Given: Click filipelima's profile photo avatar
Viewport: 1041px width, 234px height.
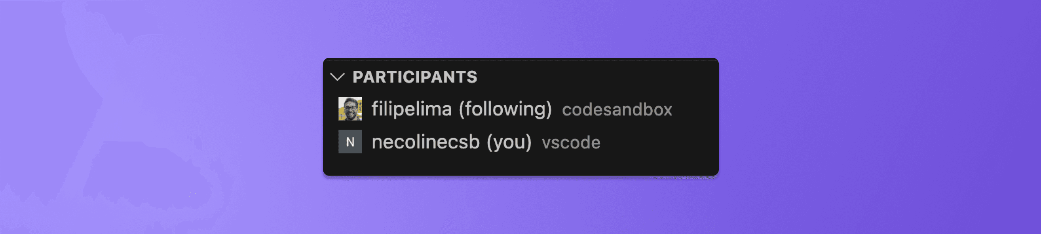Looking at the screenshot, I should point(350,109).
